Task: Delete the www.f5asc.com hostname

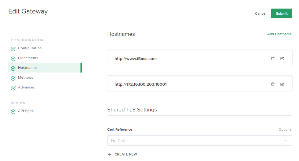Action: point(273,58)
